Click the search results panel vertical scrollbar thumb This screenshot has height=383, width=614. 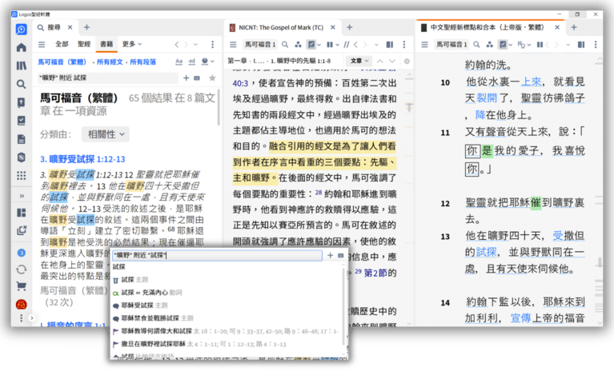click(x=219, y=108)
